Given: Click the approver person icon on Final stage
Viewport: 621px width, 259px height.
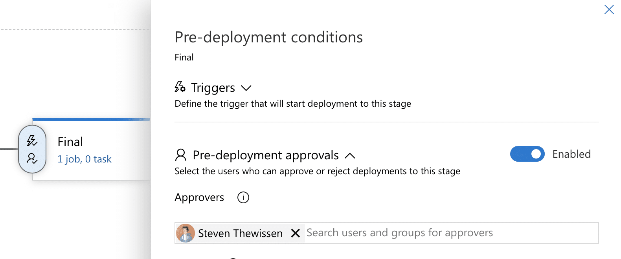Looking at the screenshot, I should [32, 159].
